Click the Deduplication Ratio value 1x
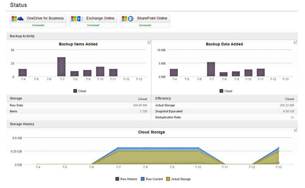The height and width of the screenshot is (188, 305). 292,117
